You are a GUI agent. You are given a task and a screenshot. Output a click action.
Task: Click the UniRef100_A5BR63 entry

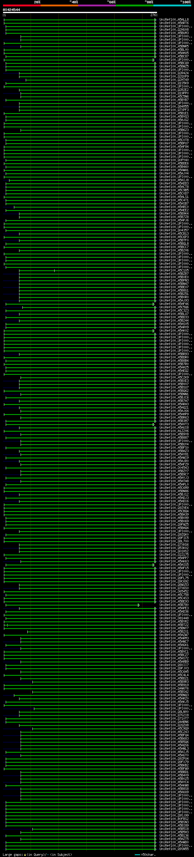click(174, 417)
